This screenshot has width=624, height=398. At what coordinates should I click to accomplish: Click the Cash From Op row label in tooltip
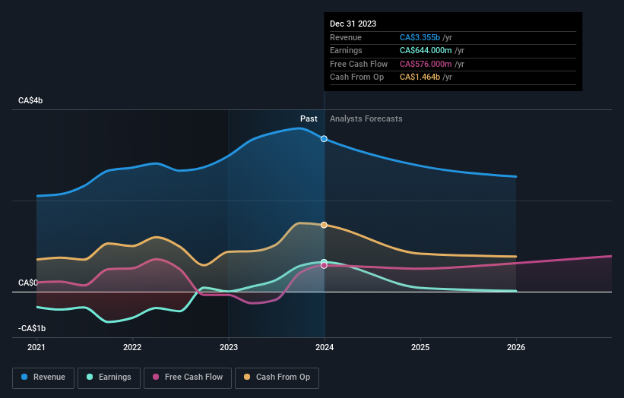(x=356, y=77)
